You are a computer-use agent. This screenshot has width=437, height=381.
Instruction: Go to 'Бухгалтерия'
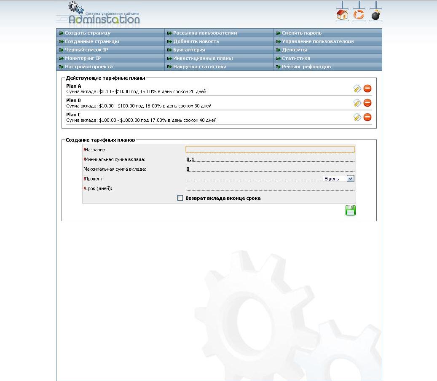219,50
